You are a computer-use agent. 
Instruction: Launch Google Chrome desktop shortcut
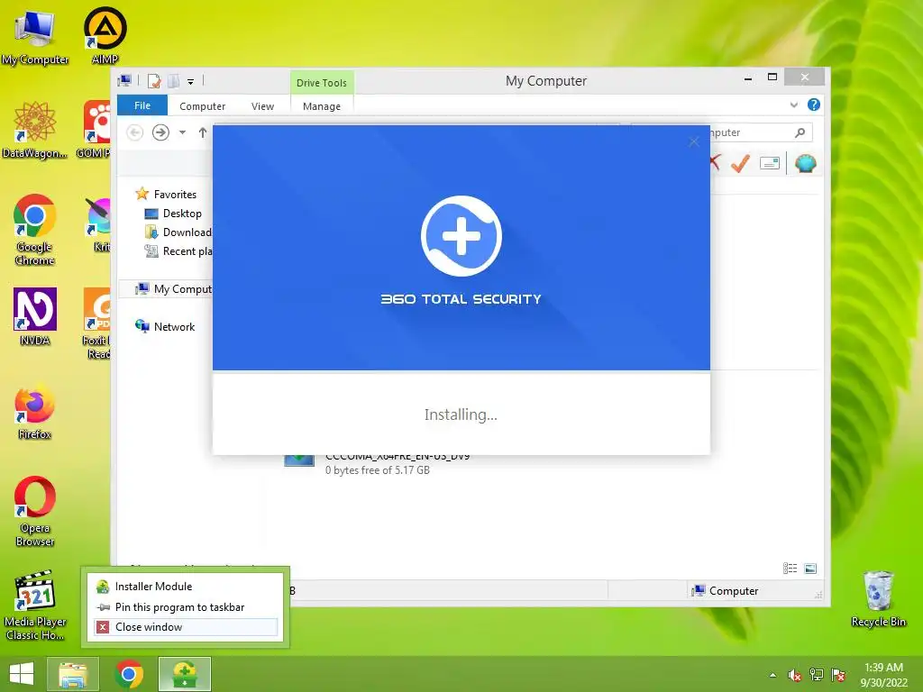[x=35, y=230]
